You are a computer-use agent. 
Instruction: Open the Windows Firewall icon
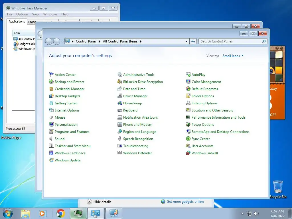coord(188,153)
